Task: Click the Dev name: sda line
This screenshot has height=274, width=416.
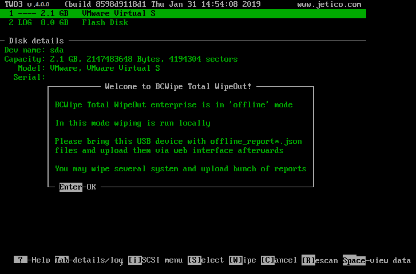Action: click(x=34, y=50)
